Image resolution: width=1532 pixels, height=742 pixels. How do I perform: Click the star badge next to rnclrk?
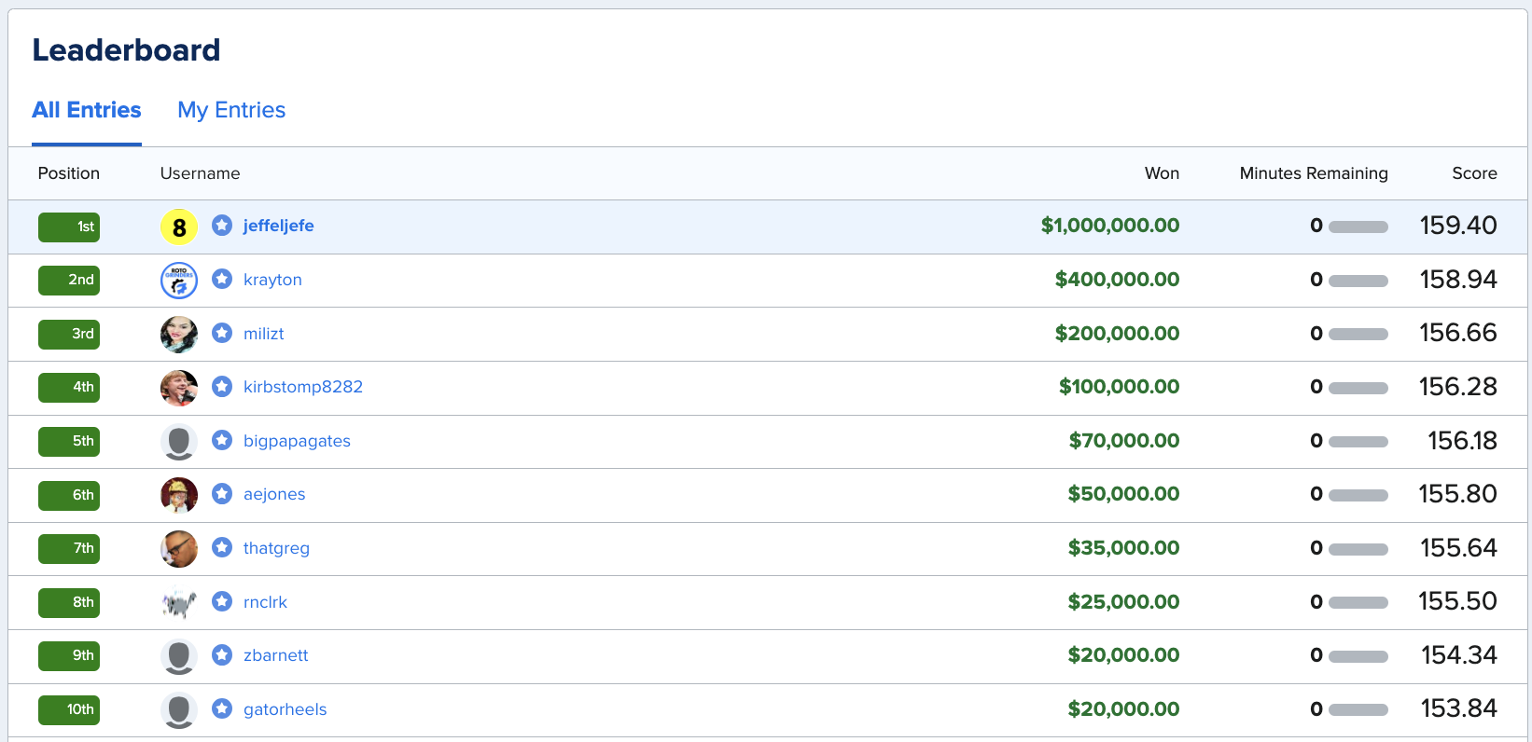(222, 601)
